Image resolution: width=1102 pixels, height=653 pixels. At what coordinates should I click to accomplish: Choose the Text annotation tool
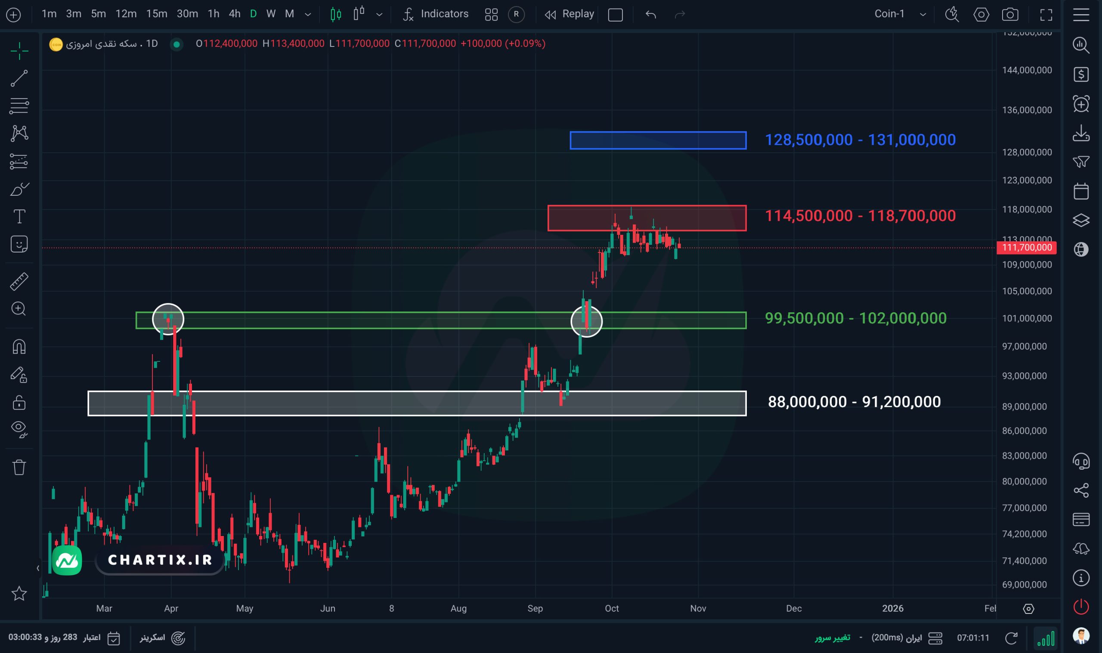(x=19, y=216)
